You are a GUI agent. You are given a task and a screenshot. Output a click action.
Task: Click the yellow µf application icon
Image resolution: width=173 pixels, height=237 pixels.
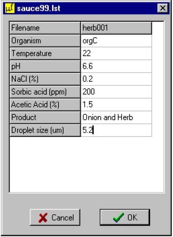click(x=10, y=8)
